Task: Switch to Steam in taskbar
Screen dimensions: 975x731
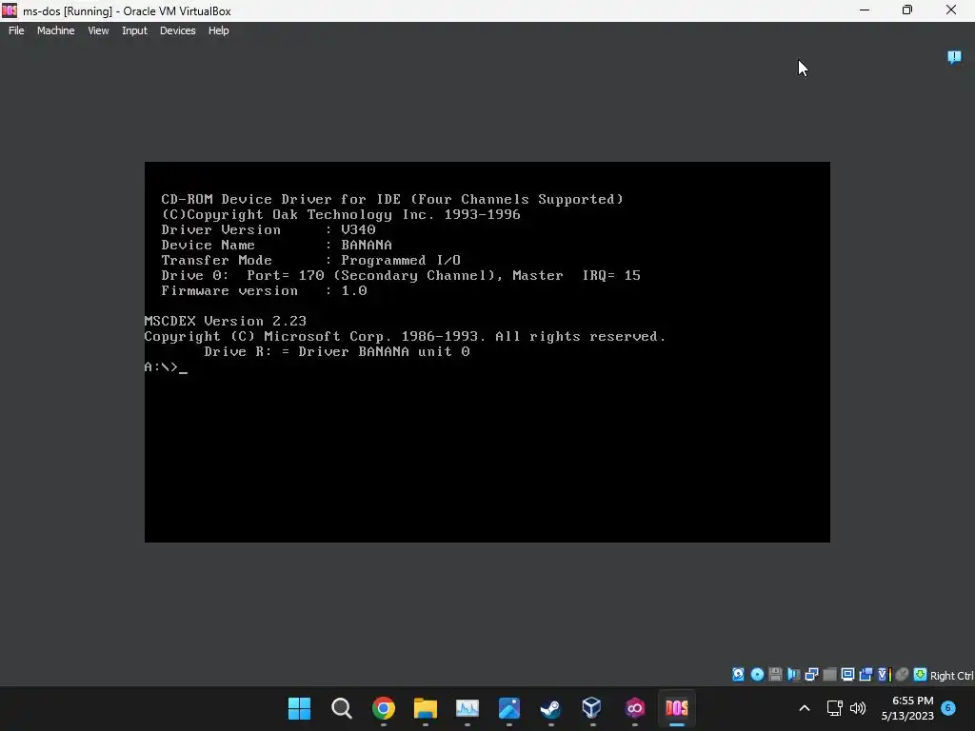Action: click(551, 708)
